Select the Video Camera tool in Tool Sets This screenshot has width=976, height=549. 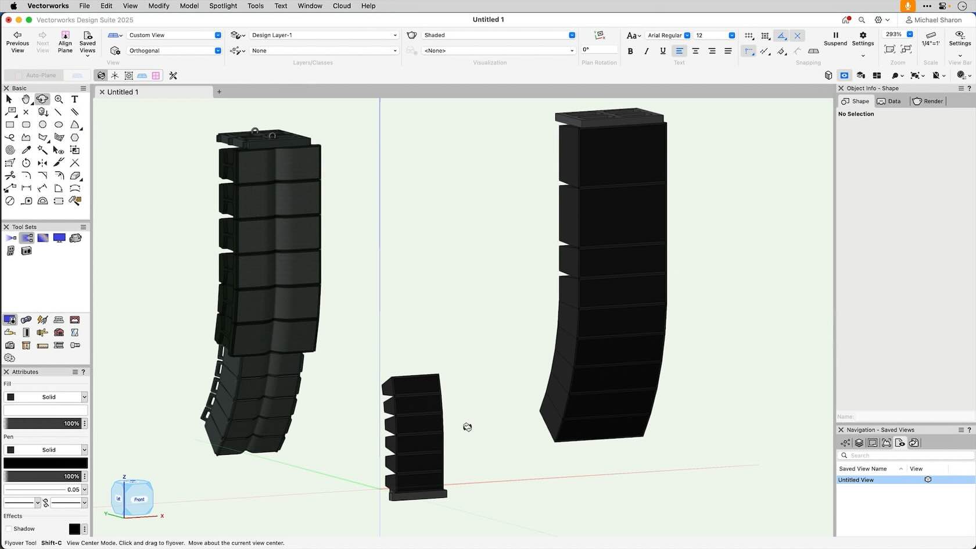pos(75,238)
